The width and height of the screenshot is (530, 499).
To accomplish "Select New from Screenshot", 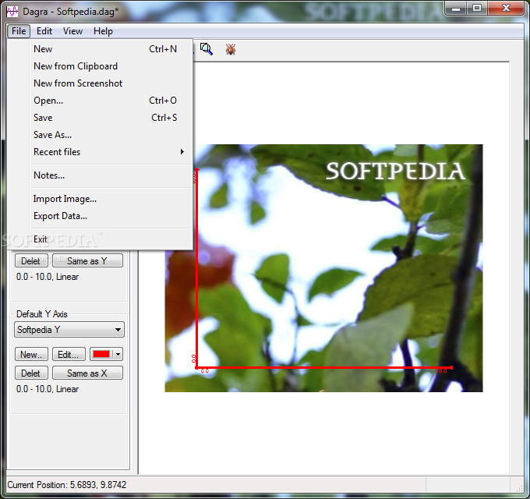I will click(x=110, y=83).
